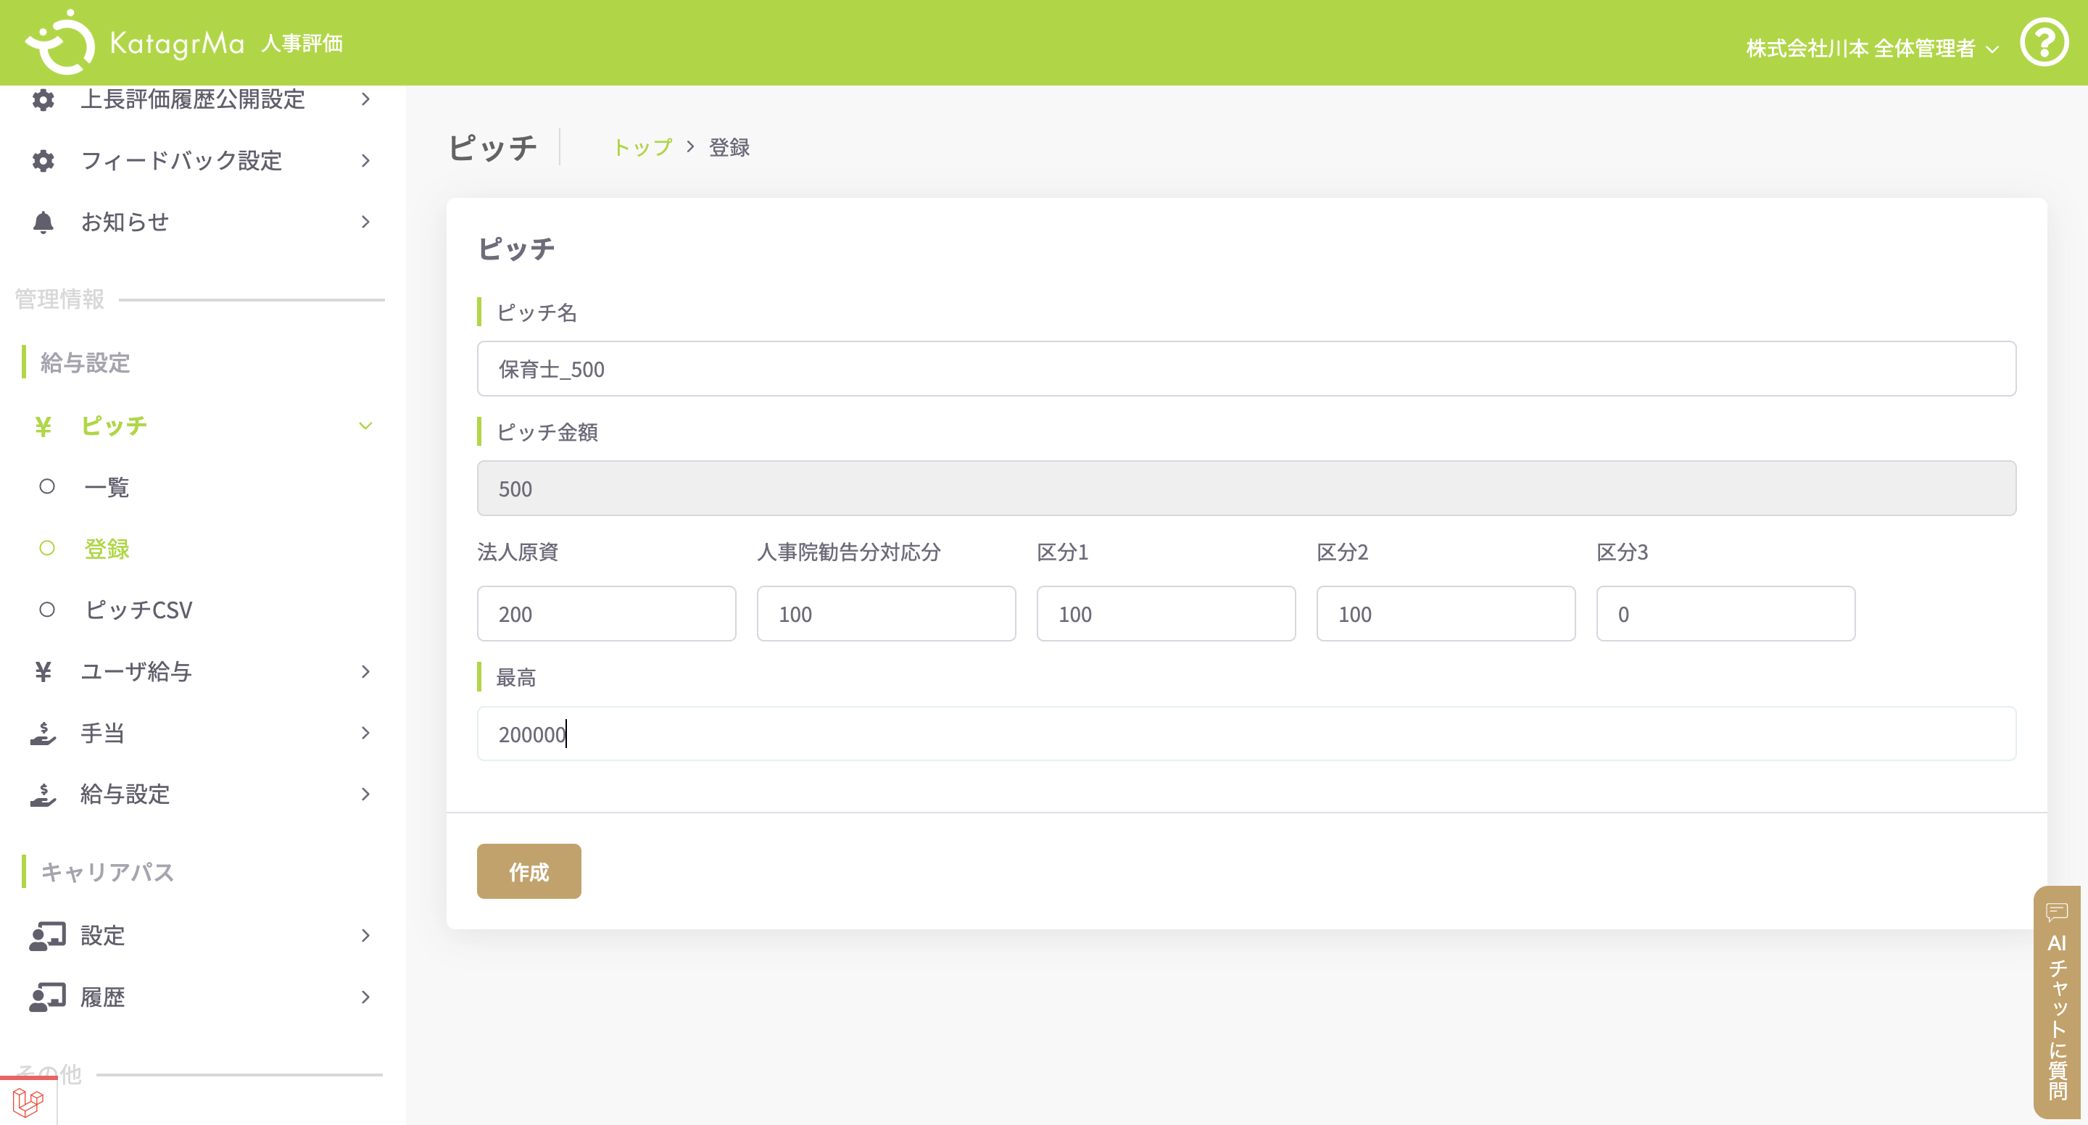2088x1125 pixels.
Task: Click the bell icon for お知らせ
Action: pos(43,222)
